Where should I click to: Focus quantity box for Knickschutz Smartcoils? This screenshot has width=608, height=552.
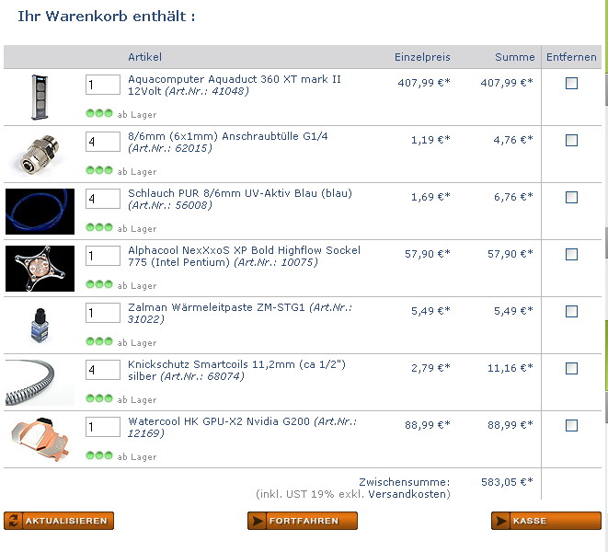[x=103, y=370]
